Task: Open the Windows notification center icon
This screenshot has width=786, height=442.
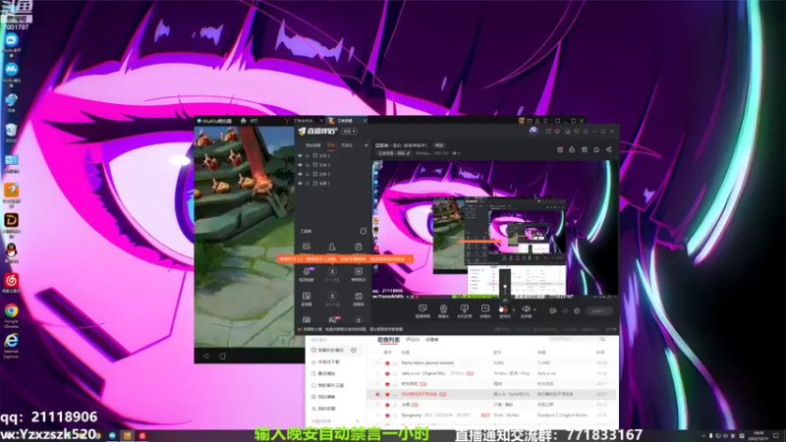Action: [776, 435]
